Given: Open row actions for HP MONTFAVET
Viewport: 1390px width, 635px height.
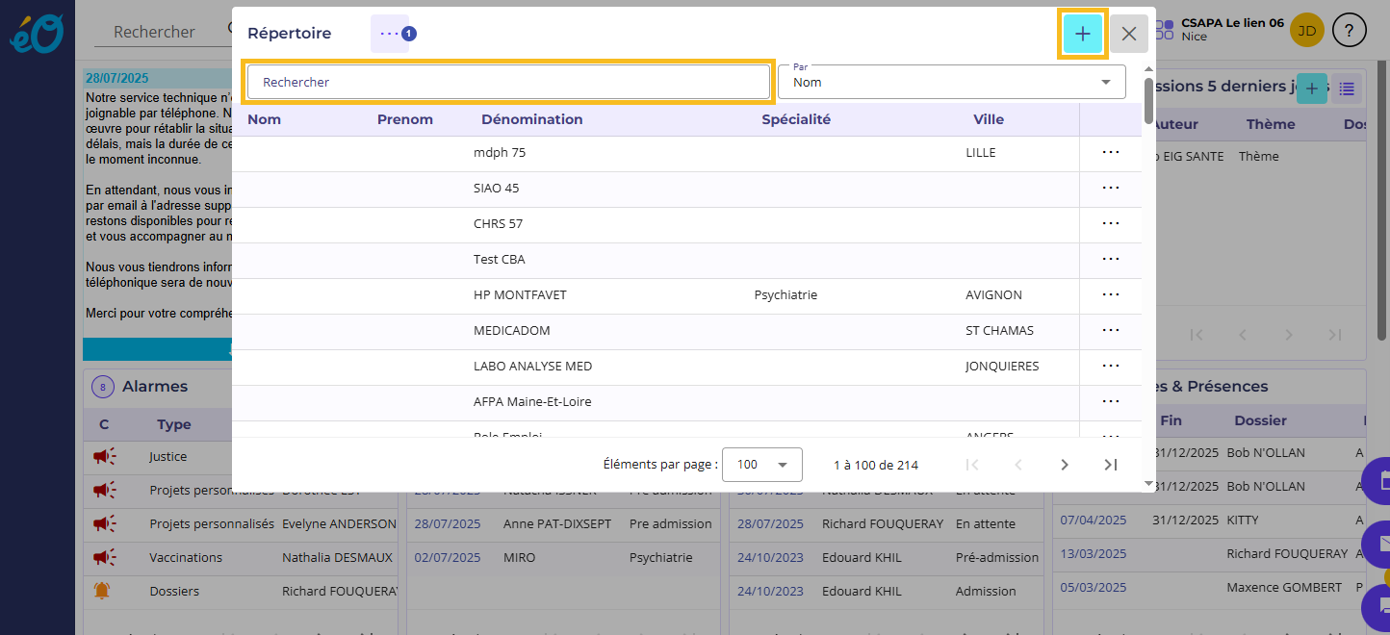Looking at the screenshot, I should pos(1110,294).
